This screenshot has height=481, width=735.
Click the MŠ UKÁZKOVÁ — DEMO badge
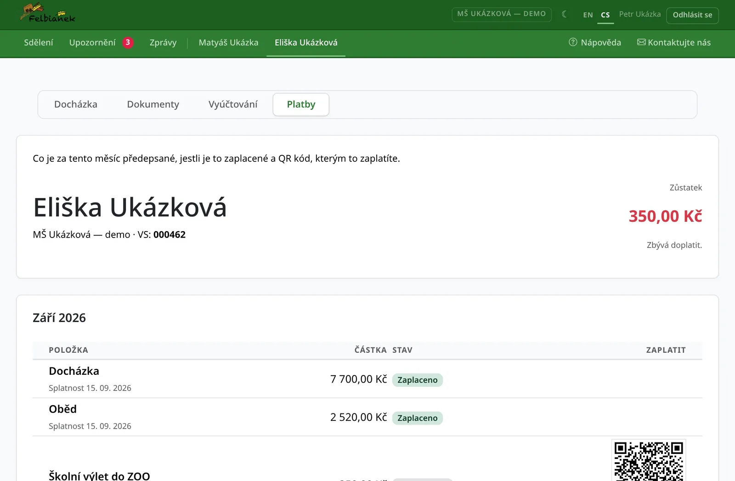502,14
